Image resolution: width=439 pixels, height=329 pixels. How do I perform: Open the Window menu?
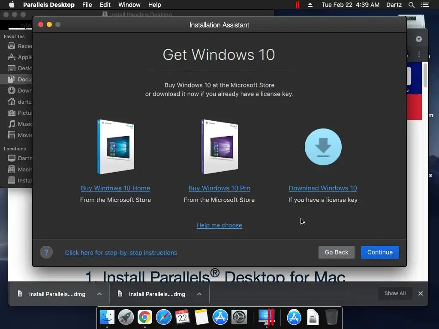129,5
